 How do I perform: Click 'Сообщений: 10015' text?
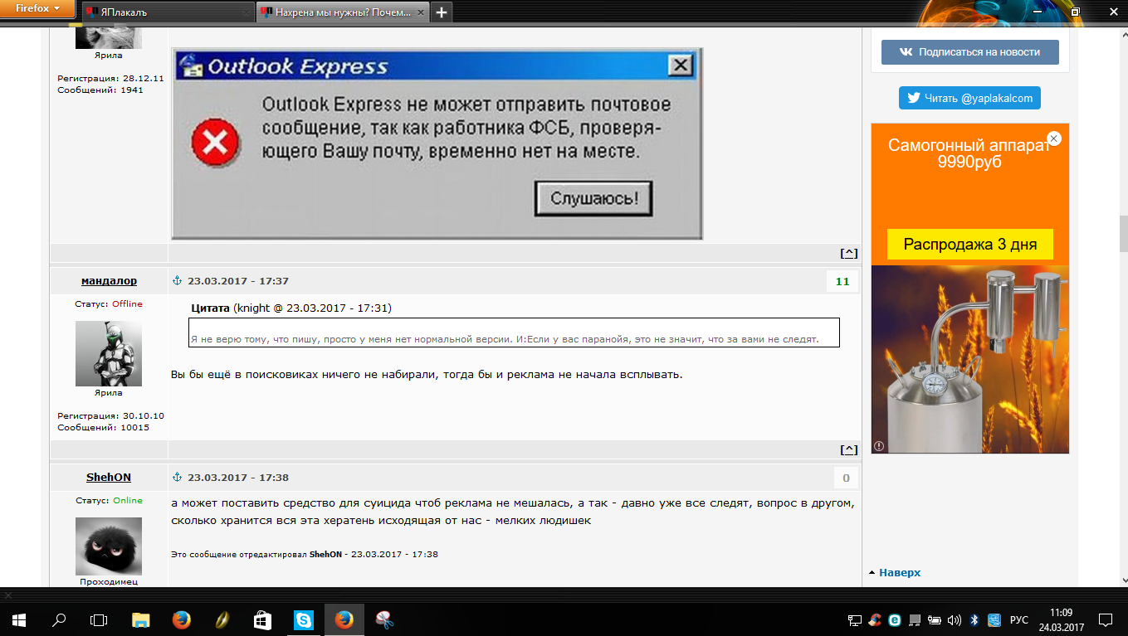(104, 428)
